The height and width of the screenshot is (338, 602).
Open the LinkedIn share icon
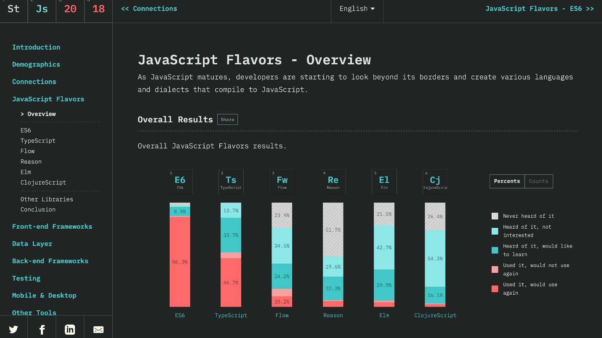pyautogui.click(x=70, y=330)
